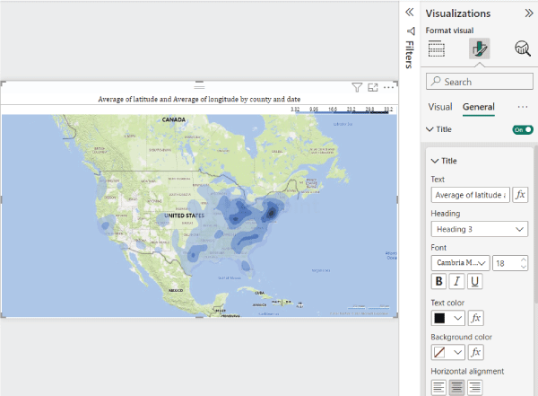
Task: Decrease the font size stepper
Action: [524, 267]
